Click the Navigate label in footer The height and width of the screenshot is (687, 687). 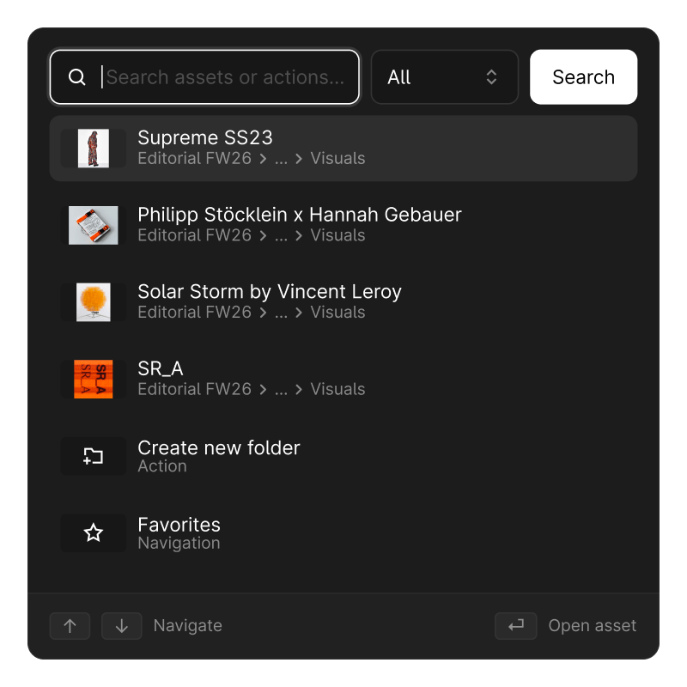click(187, 626)
